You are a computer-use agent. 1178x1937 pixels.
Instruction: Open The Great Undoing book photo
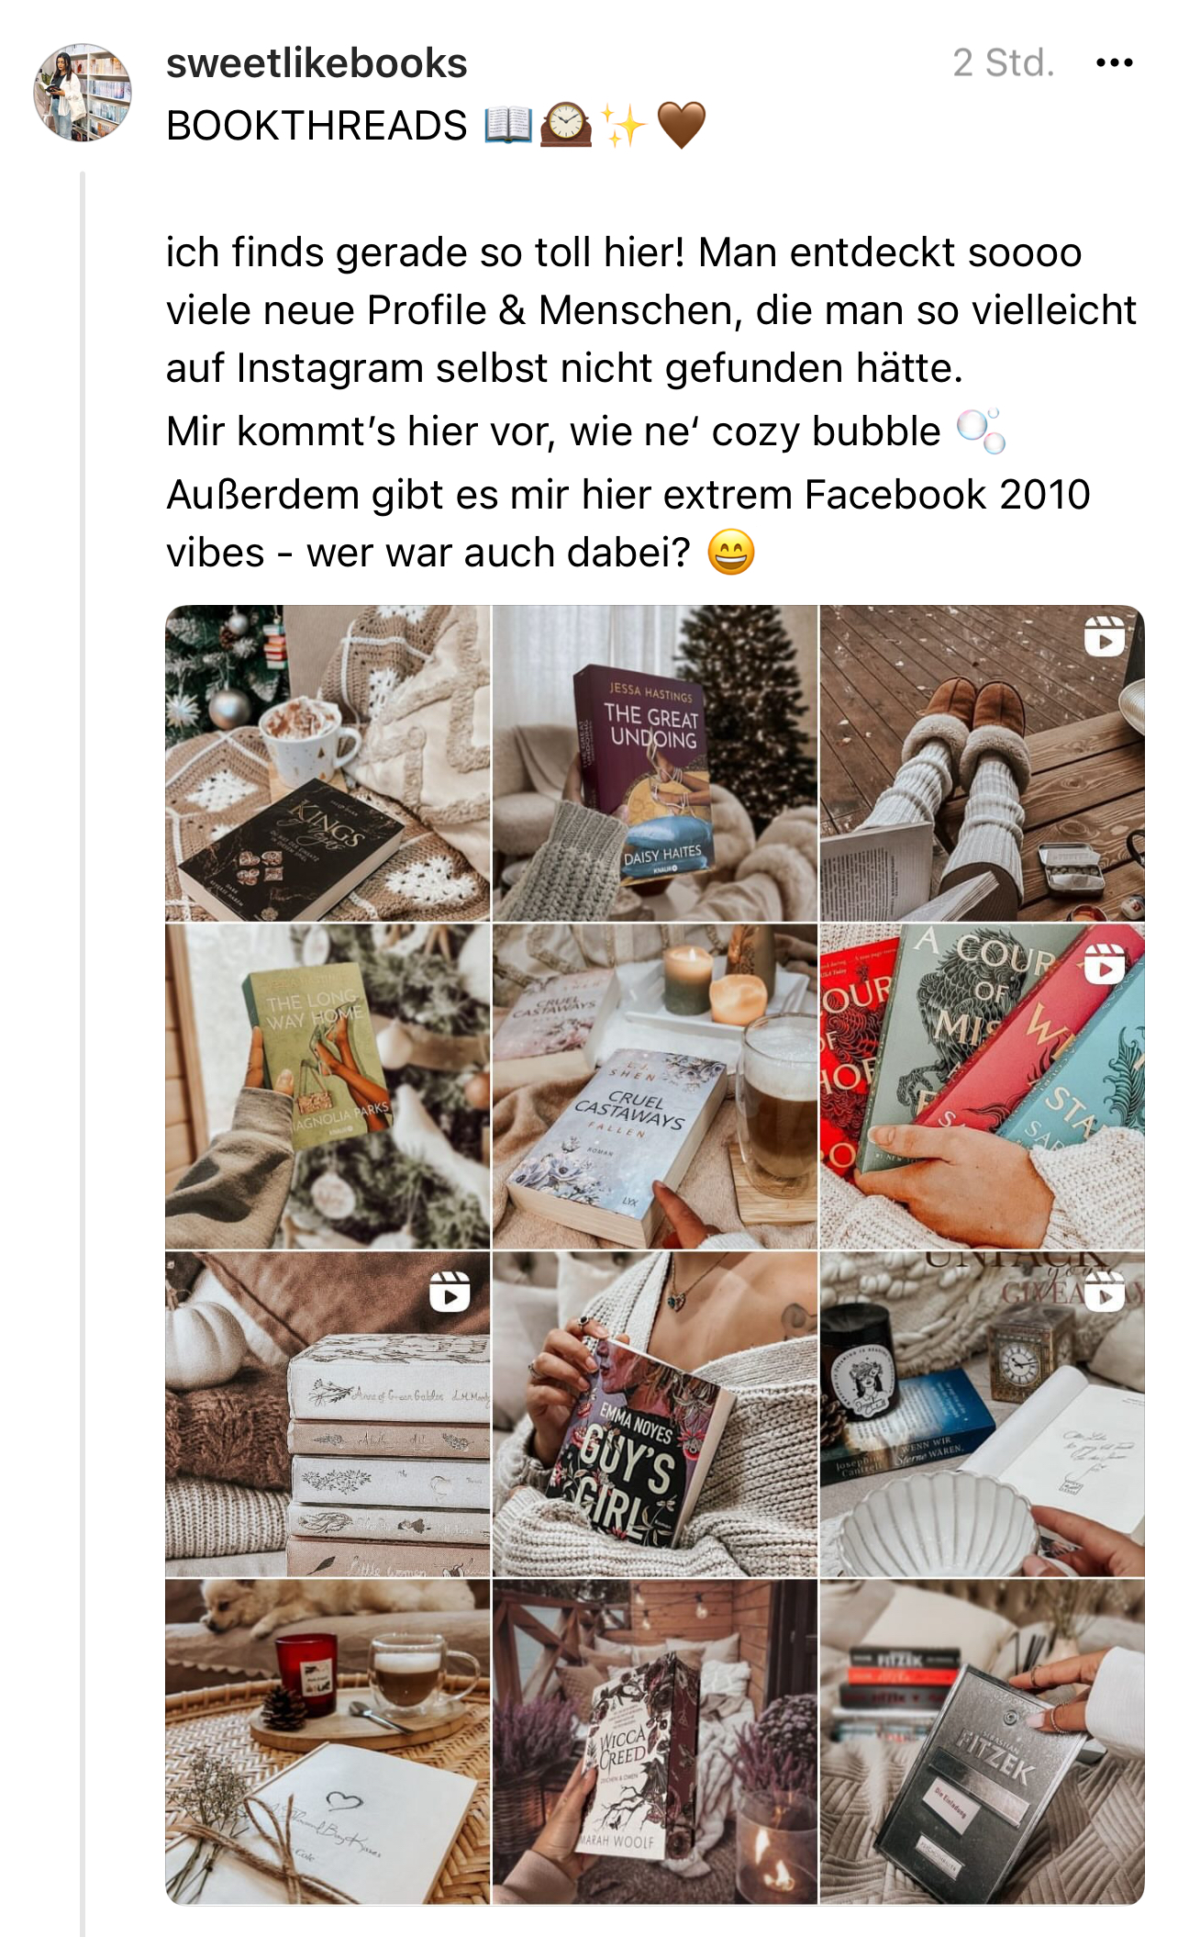click(x=655, y=763)
